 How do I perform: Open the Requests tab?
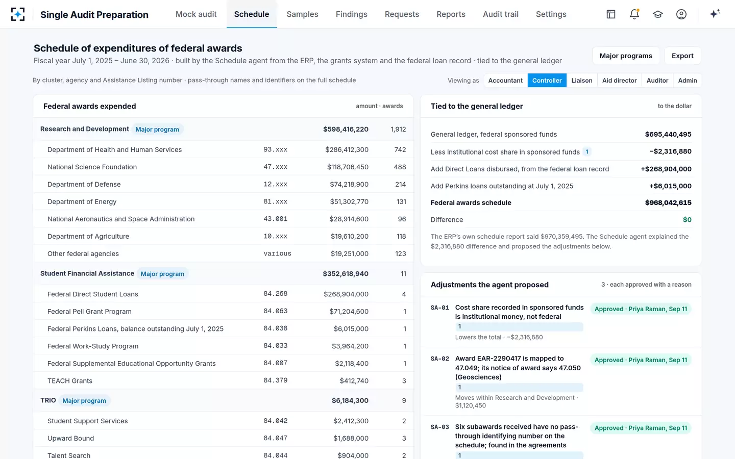[402, 14]
